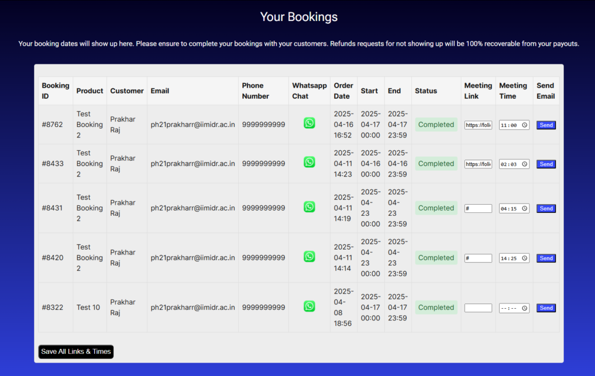Screen dimensions: 595x376
Task: Click phone number in booking #8433 row
Action: [x=263, y=164]
